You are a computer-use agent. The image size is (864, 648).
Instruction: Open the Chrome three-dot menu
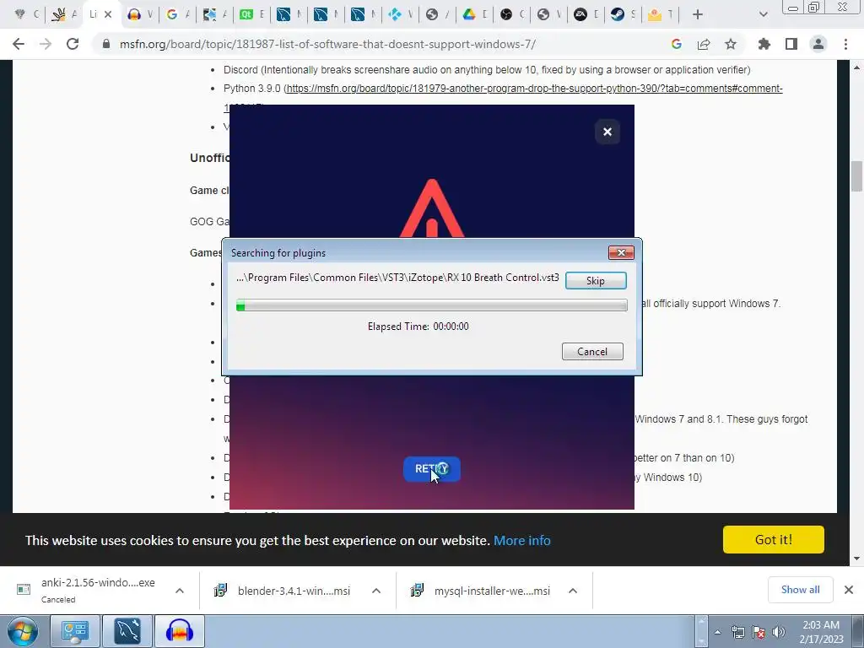tap(845, 44)
